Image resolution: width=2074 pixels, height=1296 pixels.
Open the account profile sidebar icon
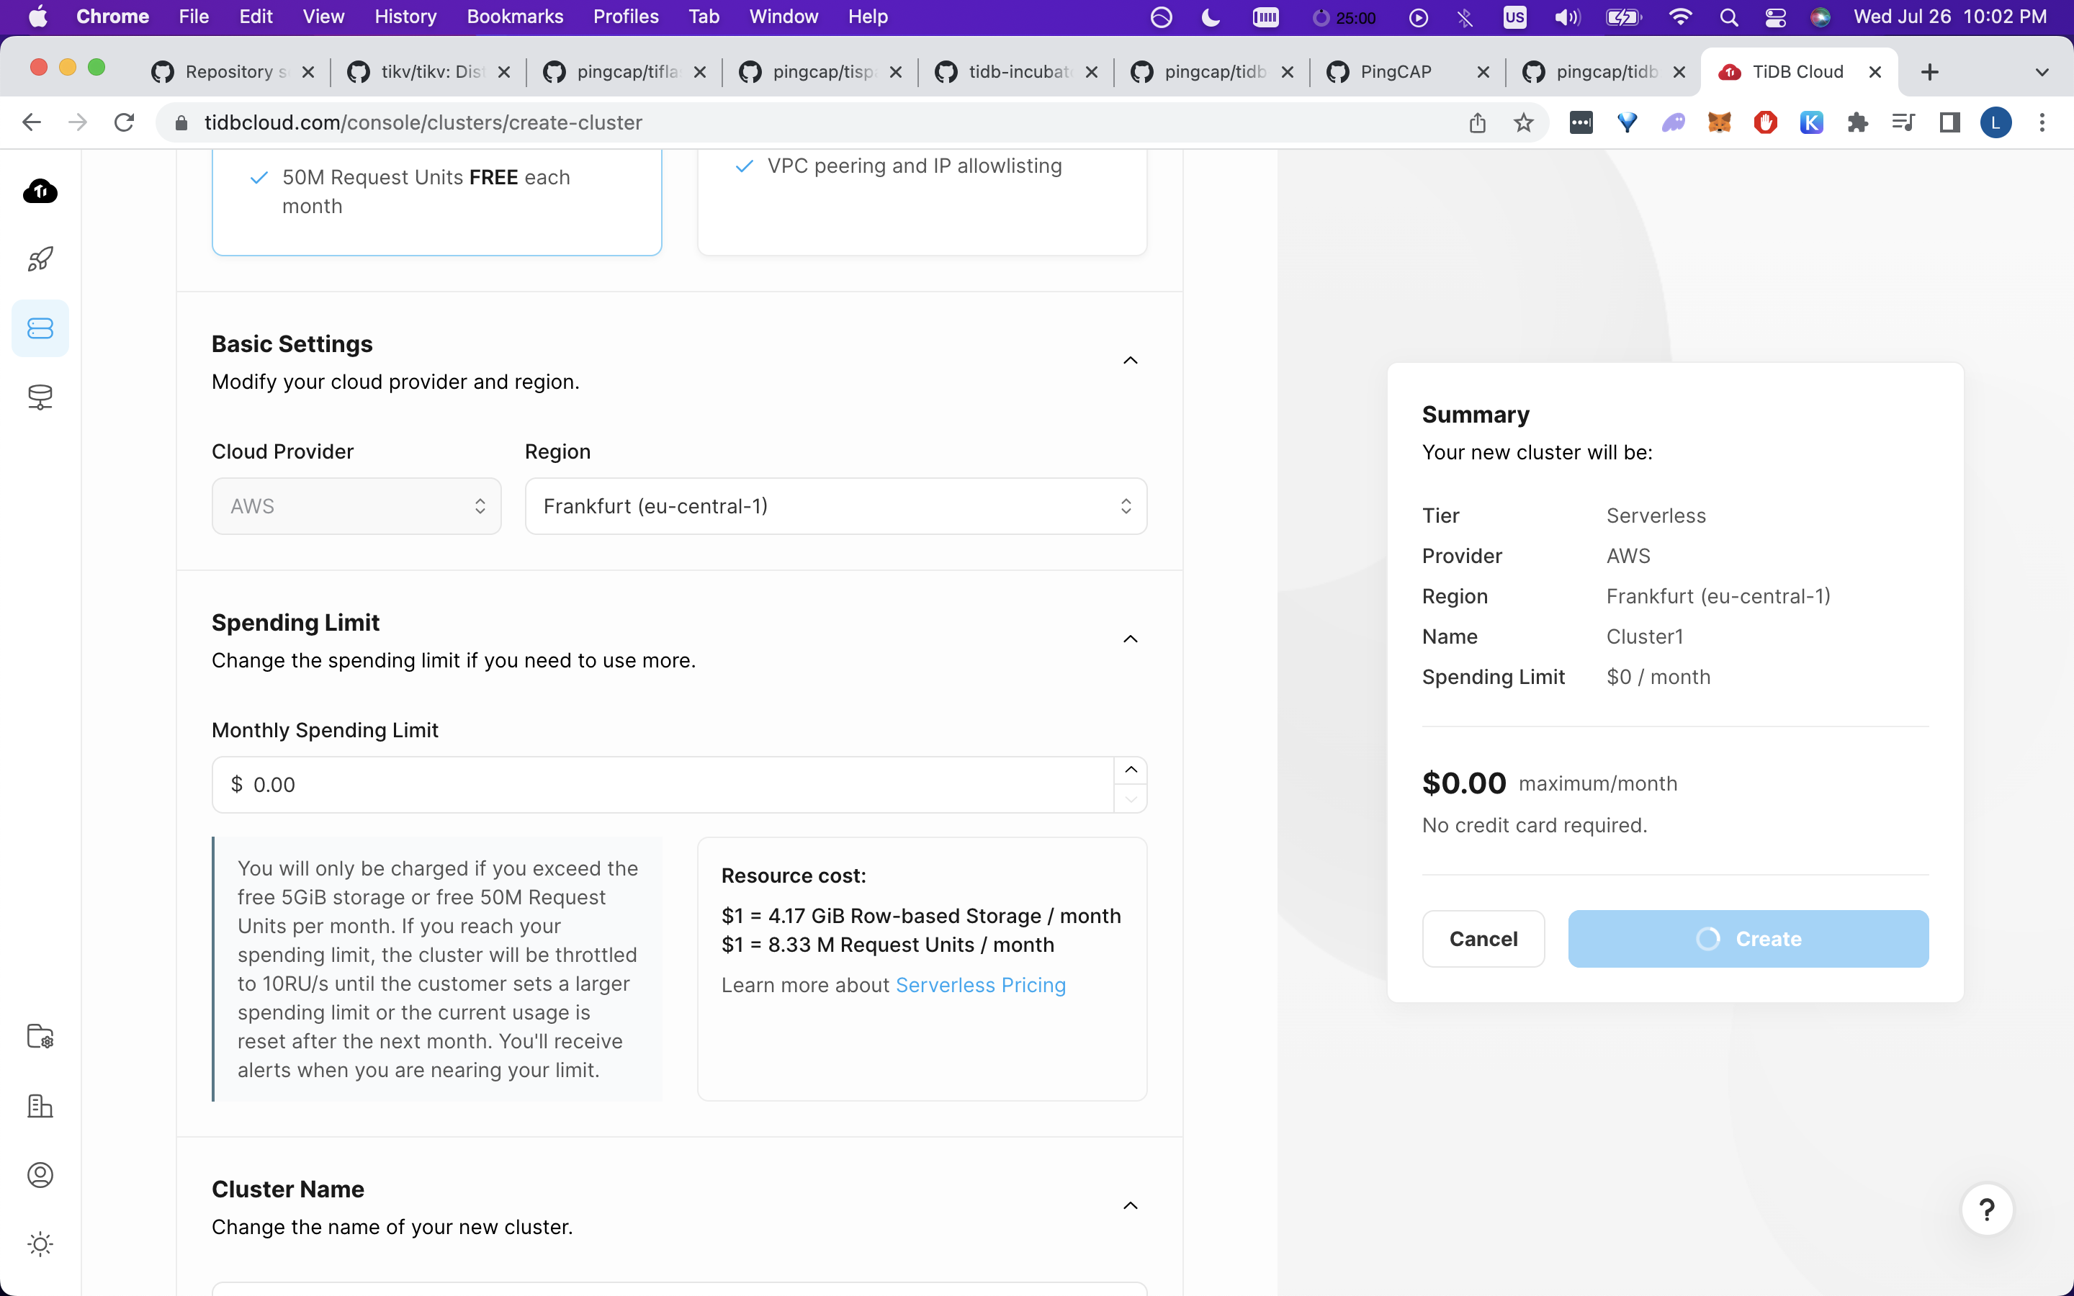click(x=40, y=1174)
